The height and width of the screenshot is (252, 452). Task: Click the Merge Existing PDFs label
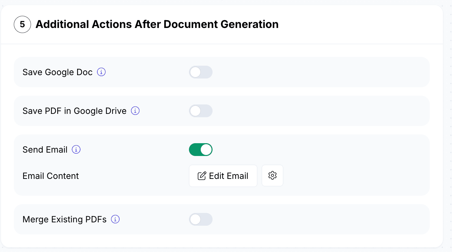tap(65, 220)
